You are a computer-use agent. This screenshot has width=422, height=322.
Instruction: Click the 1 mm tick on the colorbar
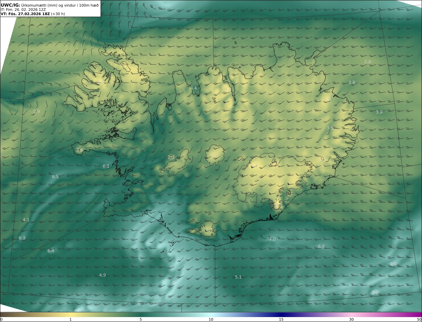pos(71,319)
